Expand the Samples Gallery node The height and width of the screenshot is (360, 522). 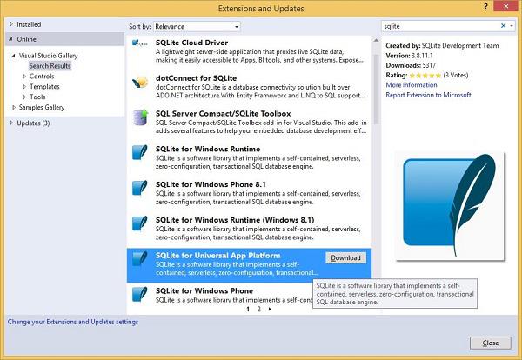[13, 107]
